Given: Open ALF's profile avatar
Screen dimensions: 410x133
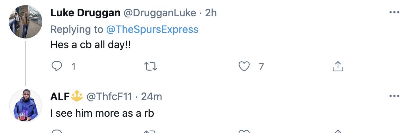Looking at the screenshot, I should pos(25,105).
